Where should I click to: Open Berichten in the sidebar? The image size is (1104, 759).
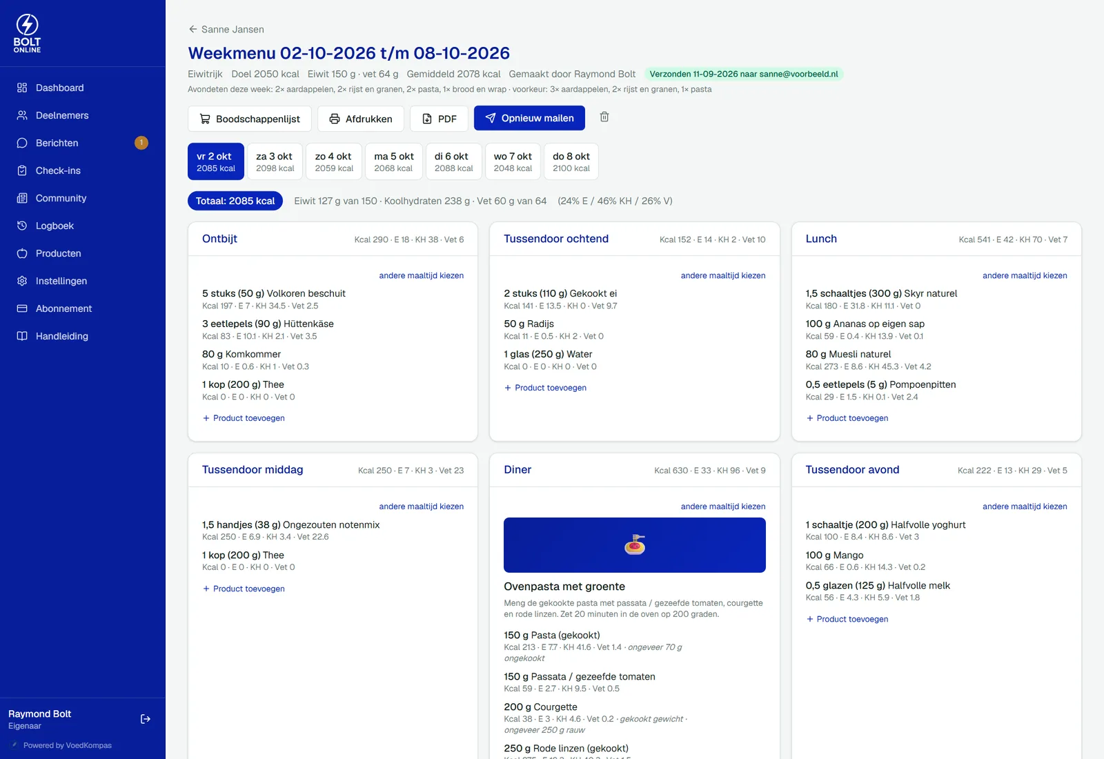[83, 143]
